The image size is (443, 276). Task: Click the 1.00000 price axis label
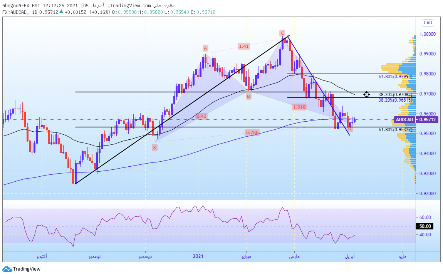point(427,34)
